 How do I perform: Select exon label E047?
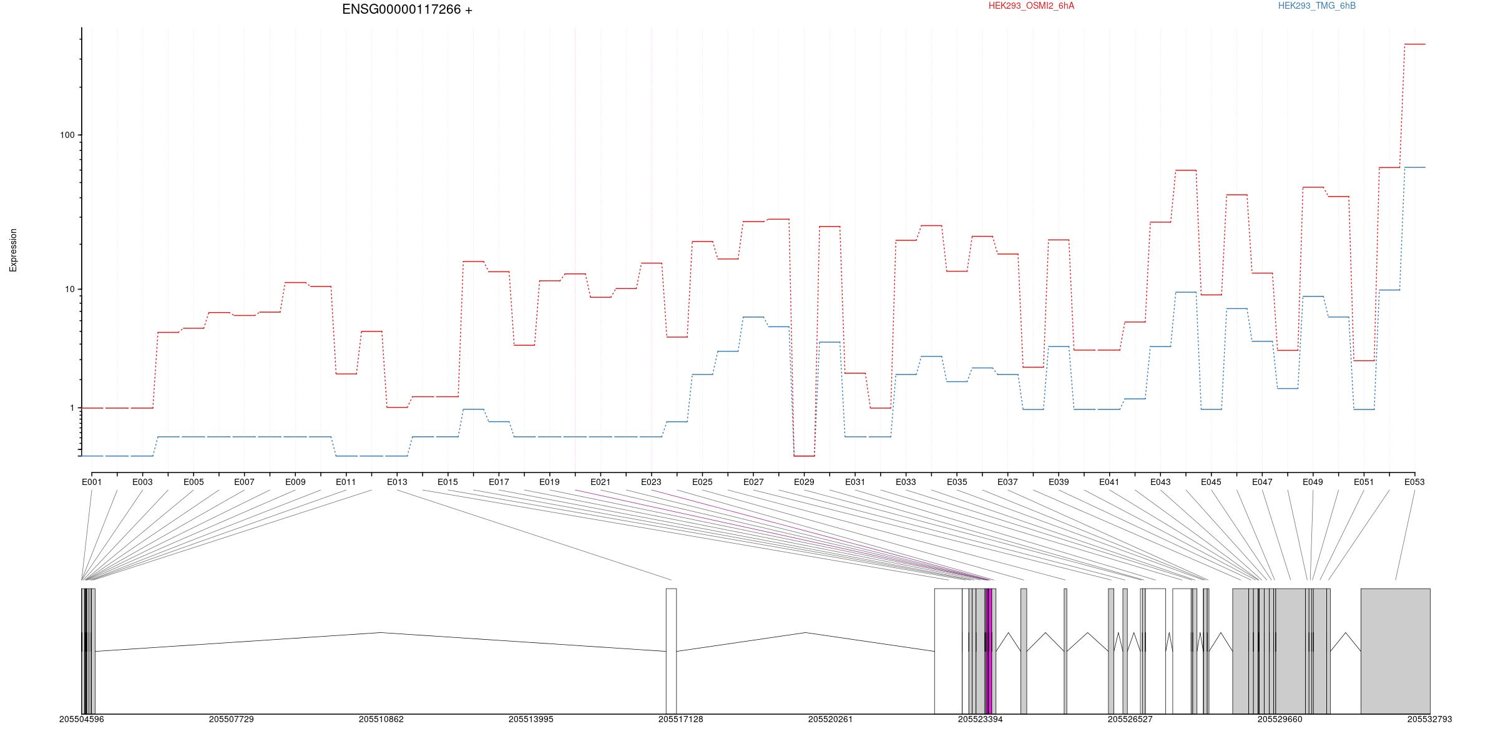pyautogui.click(x=1262, y=482)
